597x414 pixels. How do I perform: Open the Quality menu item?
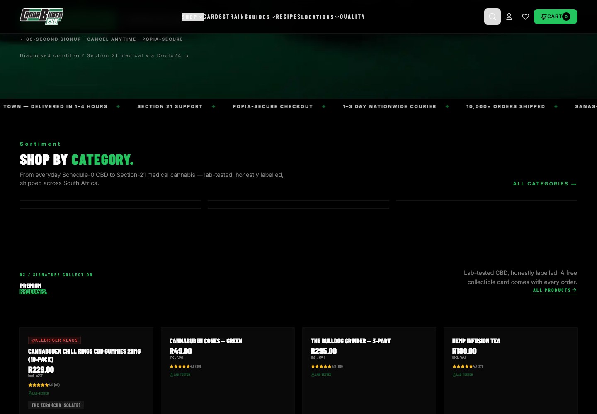pos(352,17)
